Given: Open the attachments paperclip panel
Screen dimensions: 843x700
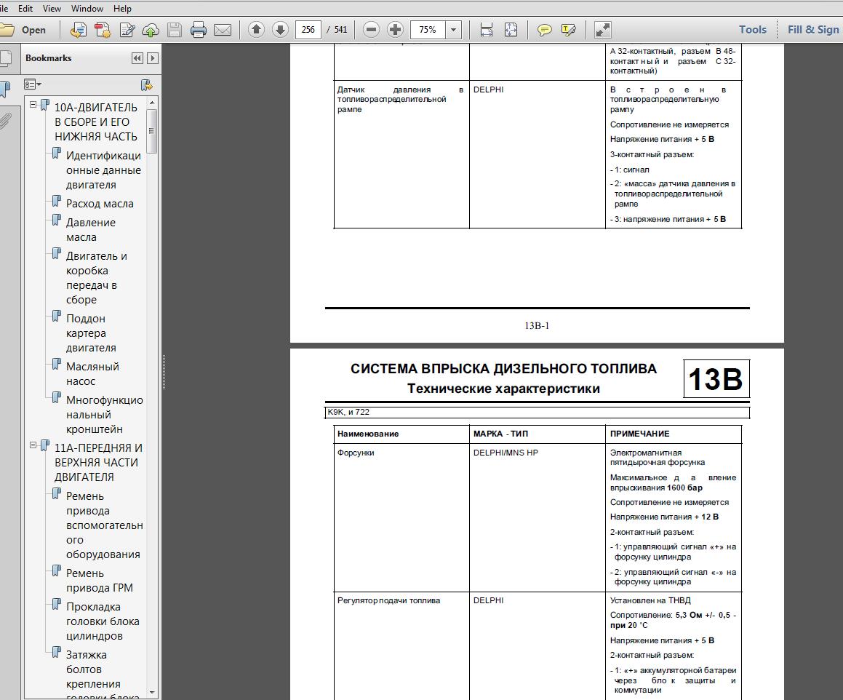Looking at the screenshot, I should (5, 121).
